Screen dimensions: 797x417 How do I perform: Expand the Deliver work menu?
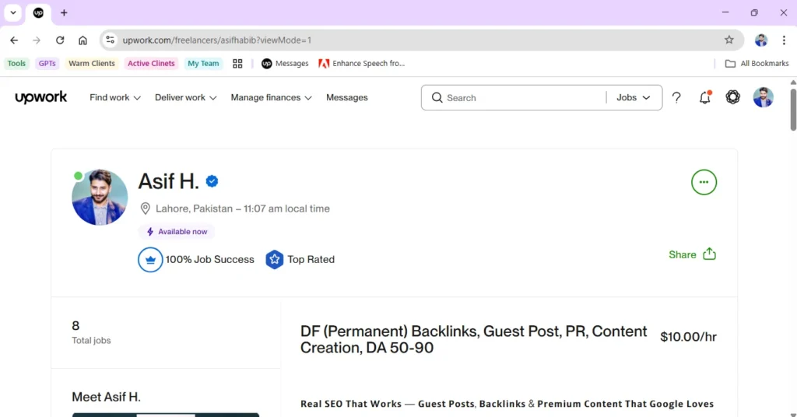click(x=185, y=98)
